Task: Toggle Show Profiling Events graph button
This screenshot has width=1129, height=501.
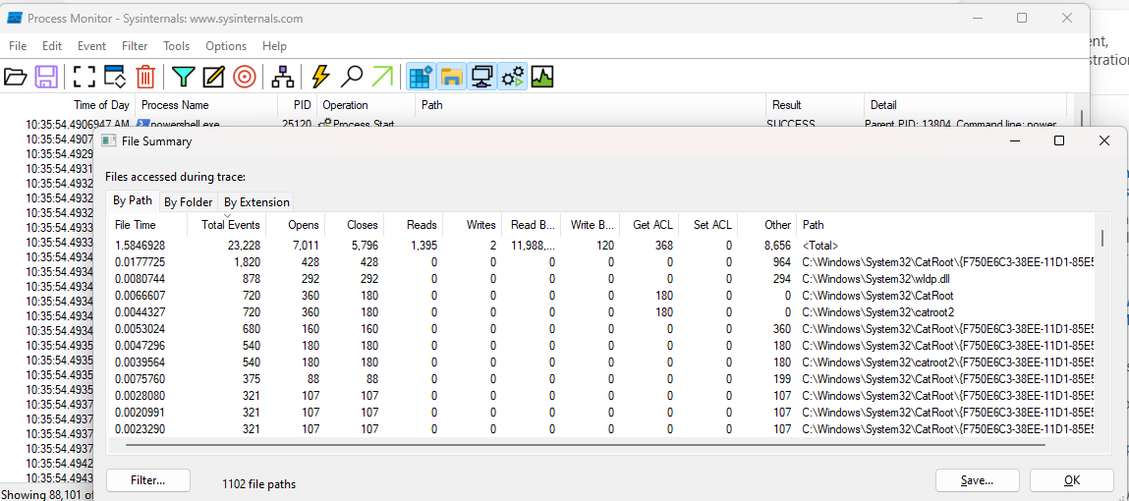Action: click(542, 77)
